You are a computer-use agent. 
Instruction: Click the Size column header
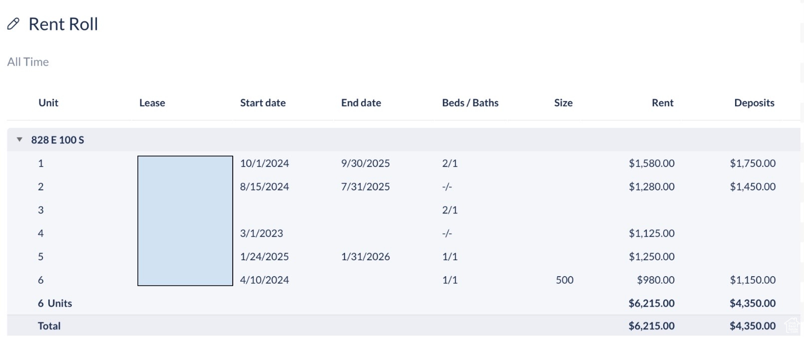tap(563, 103)
